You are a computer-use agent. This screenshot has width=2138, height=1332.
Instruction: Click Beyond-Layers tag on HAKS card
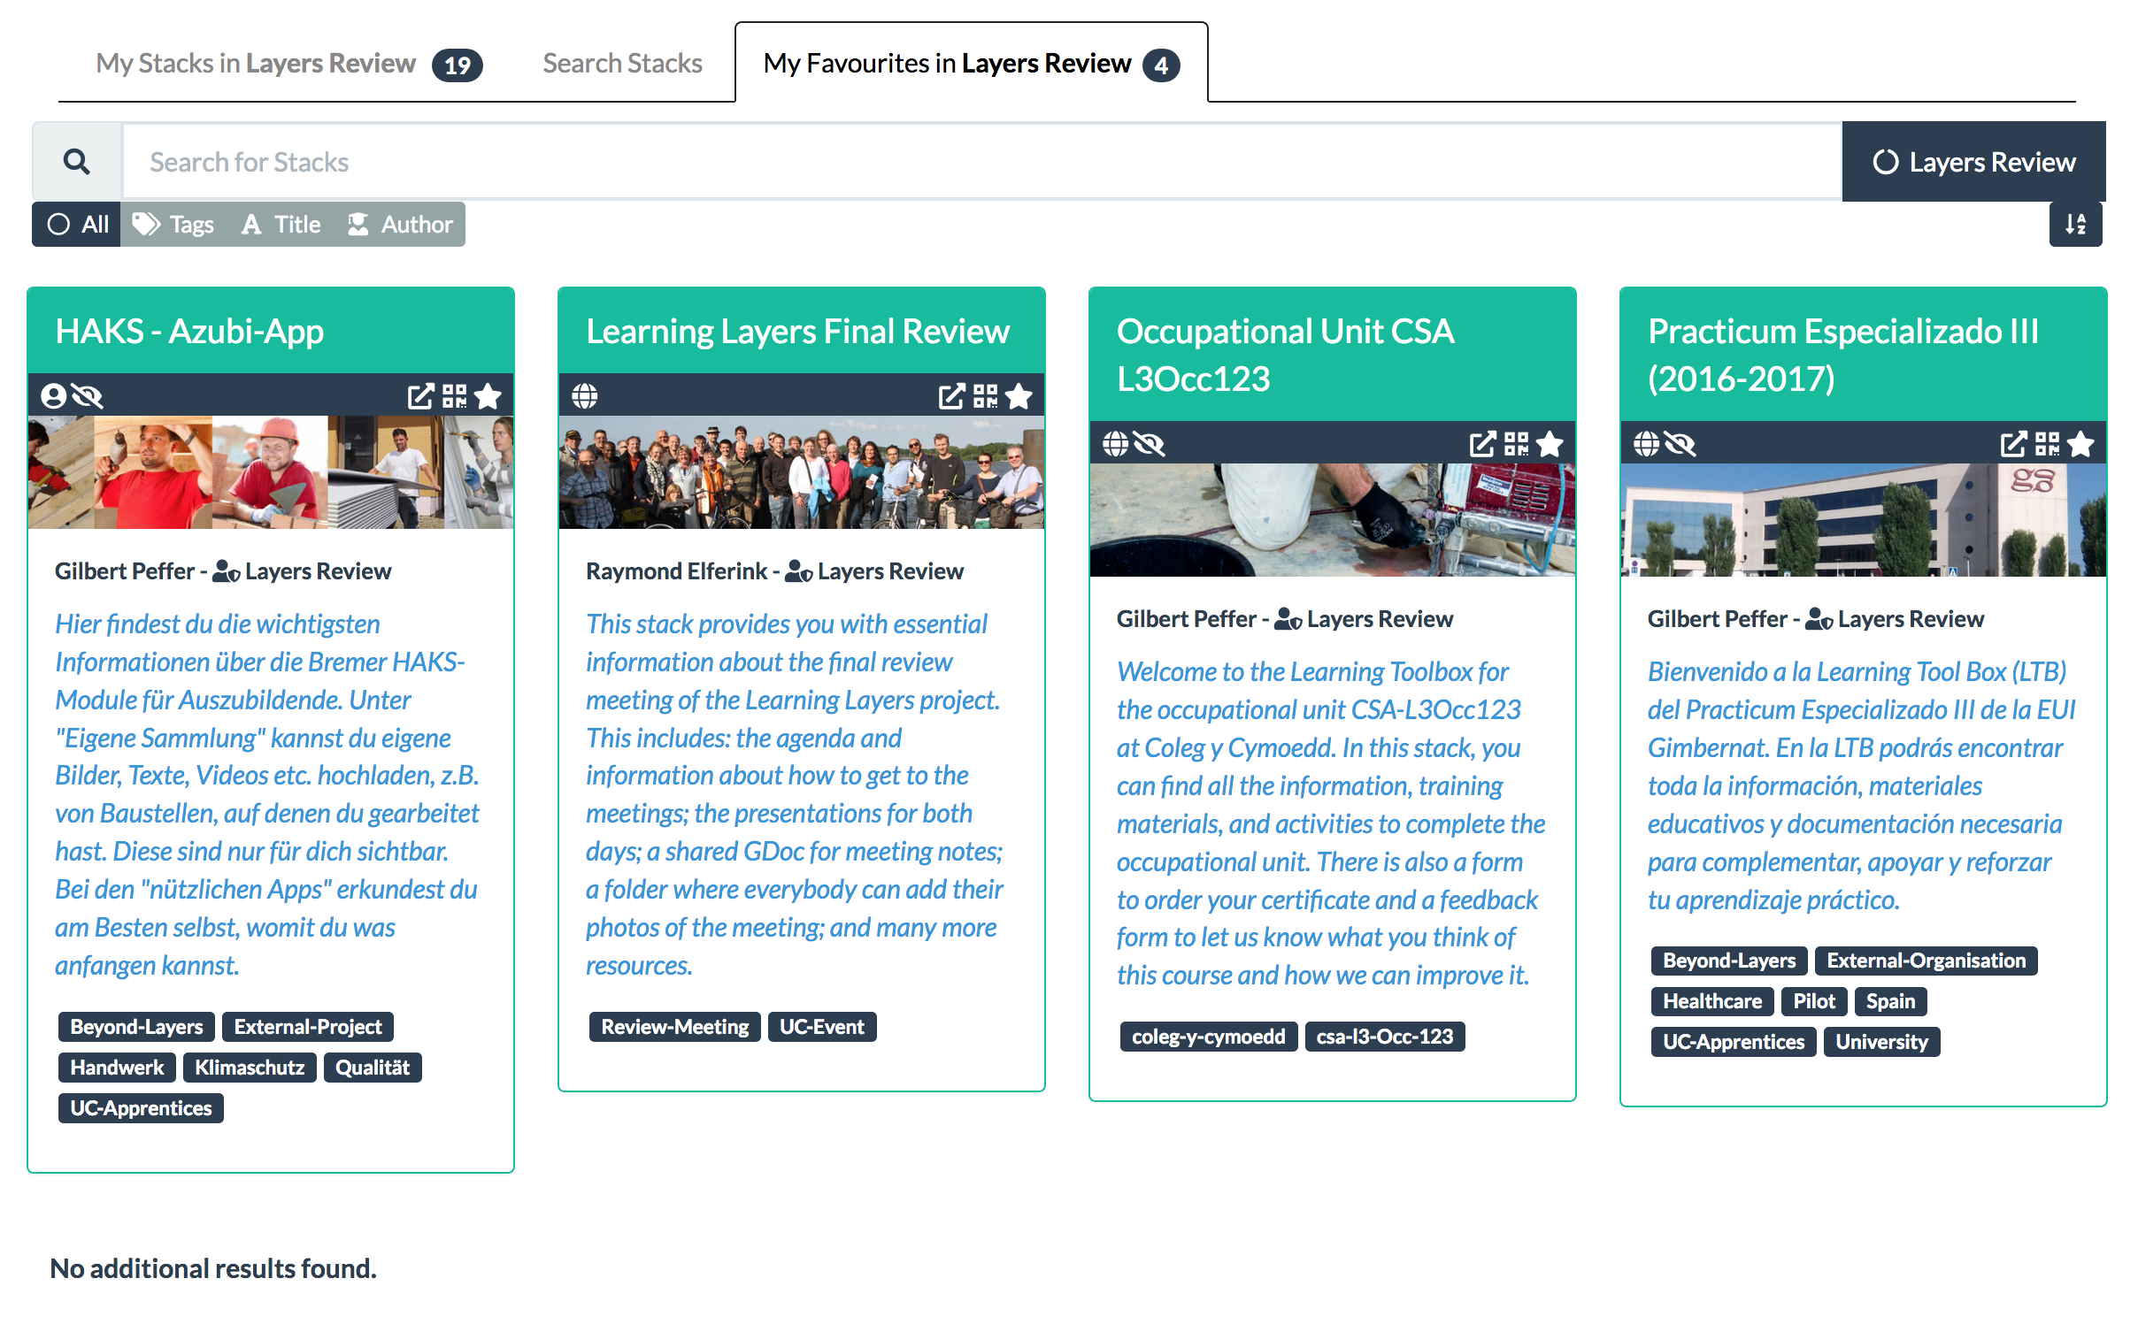click(136, 1027)
